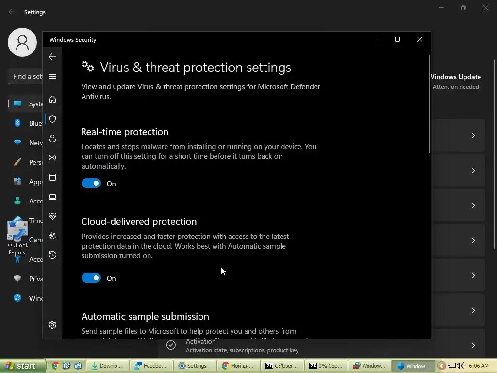Open App & browser control window icon
The height and width of the screenshot is (373, 497).
52,177
